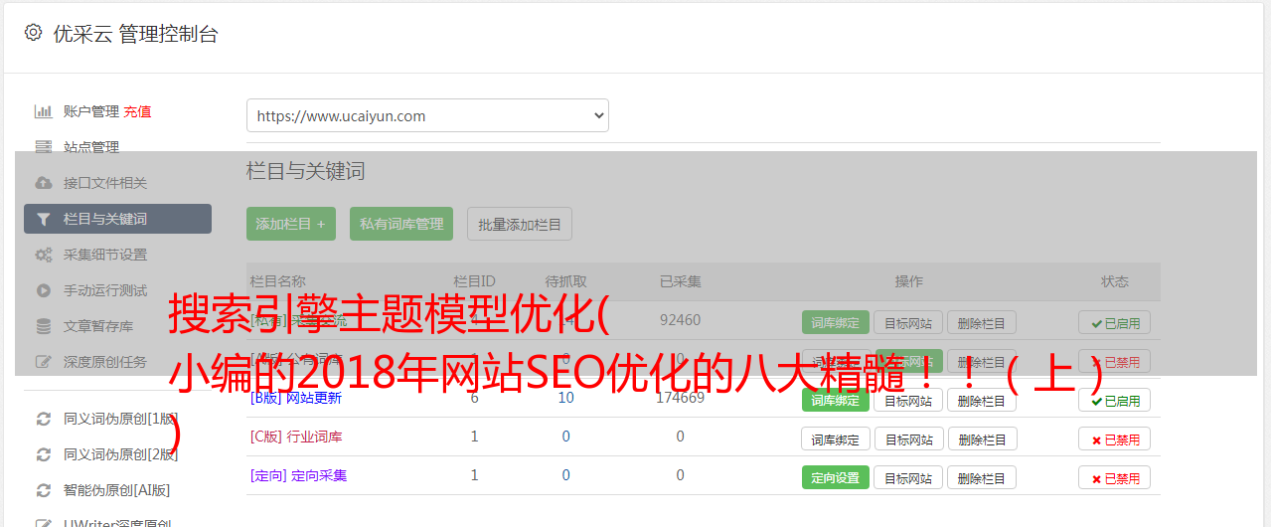Image resolution: width=1271 pixels, height=527 pixels.
Task: Toggle 已禁用 status for 定向采集
Action: point(1115,477)
